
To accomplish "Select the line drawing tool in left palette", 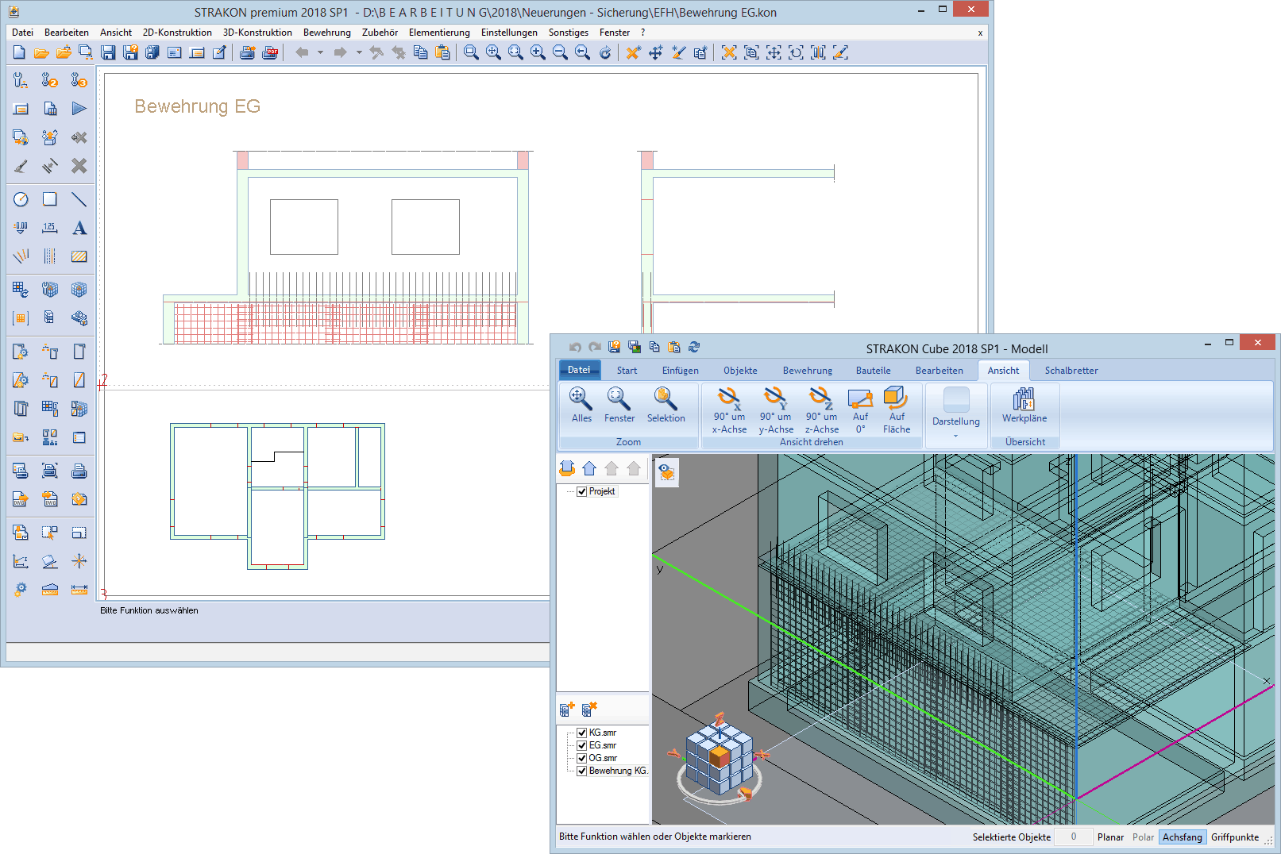I will click(79, 199).
